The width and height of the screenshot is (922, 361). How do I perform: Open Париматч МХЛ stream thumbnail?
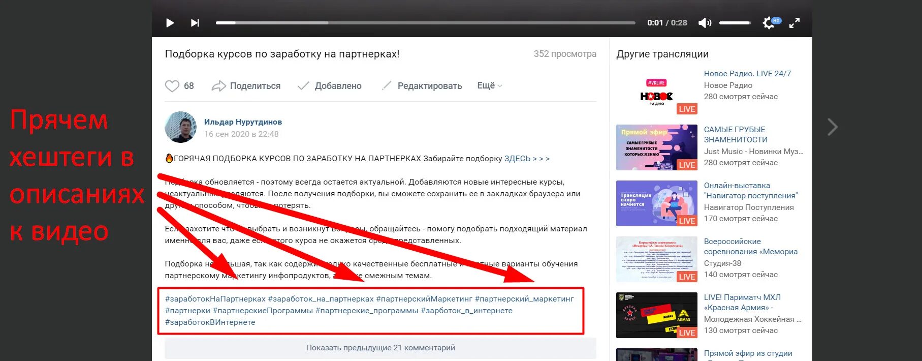[x=657, y=315]
